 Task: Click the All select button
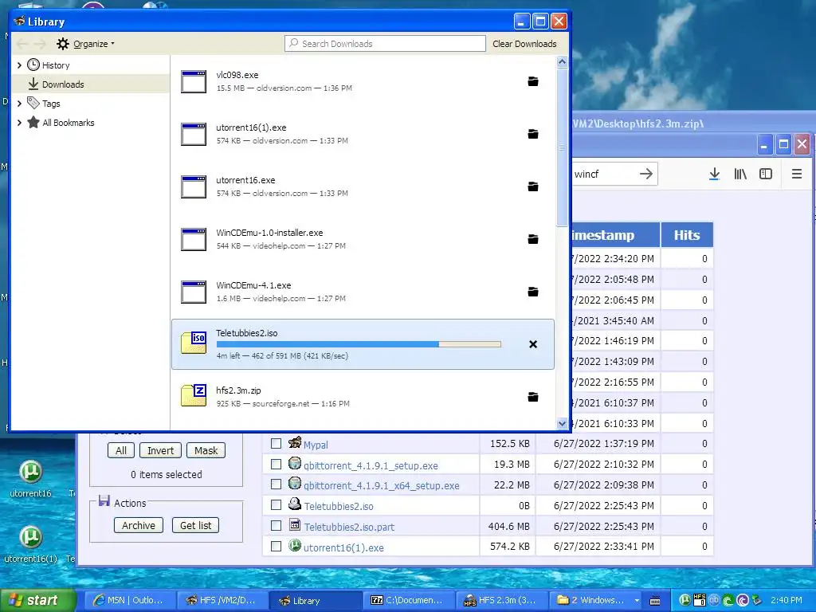121,451
